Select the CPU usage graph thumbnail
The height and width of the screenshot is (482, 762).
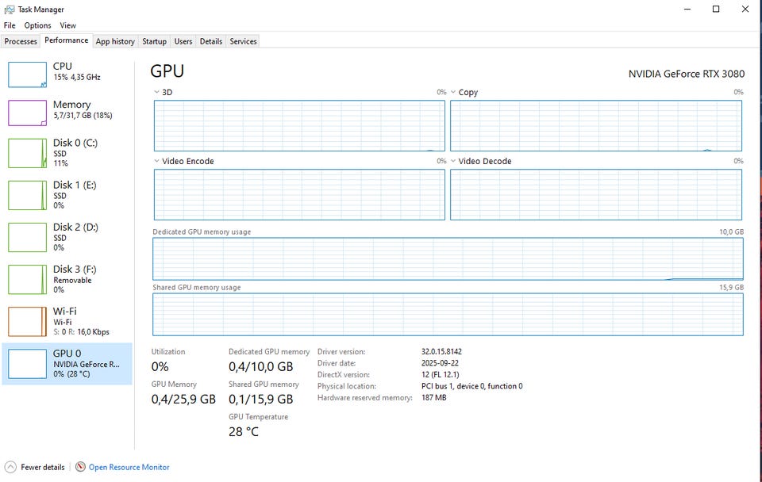pyautogui.click(x=28, y=74)
